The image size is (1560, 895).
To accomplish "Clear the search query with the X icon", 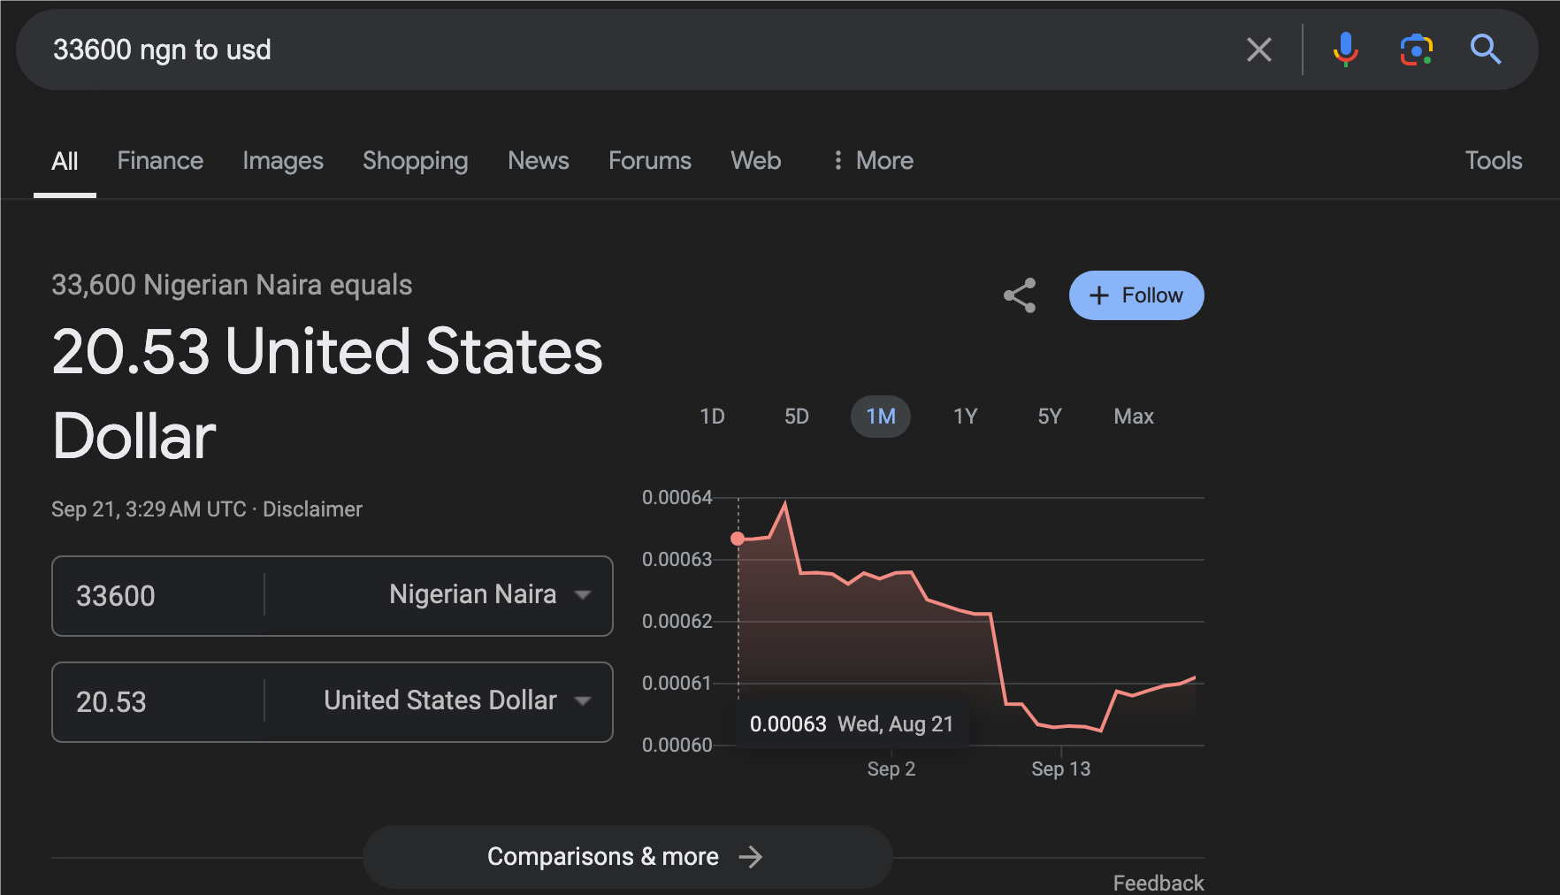I will tap(1259, 50).
